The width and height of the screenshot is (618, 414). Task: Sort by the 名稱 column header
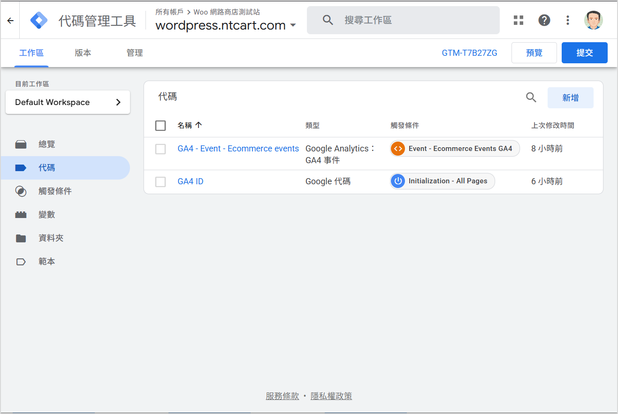(x=185, y=126)
